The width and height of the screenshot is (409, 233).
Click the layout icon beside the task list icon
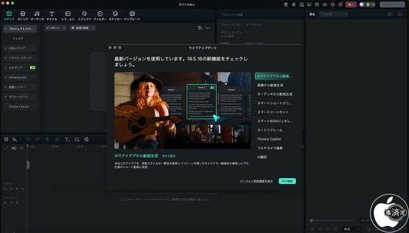pos(309,4)
